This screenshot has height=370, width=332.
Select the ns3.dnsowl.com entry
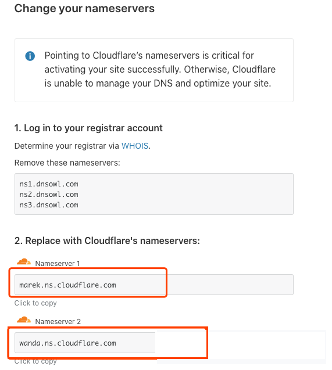coord(49,205)
